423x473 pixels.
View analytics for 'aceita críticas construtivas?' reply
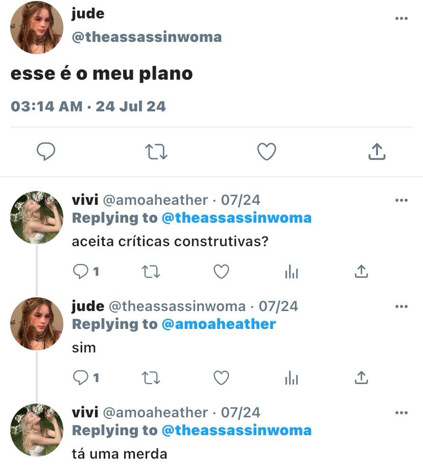[x=292, y=272]
